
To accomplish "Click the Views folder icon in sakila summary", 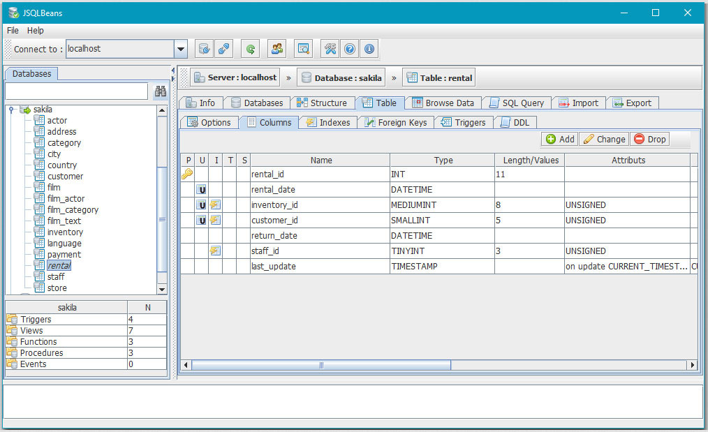I will coord(12,330).
